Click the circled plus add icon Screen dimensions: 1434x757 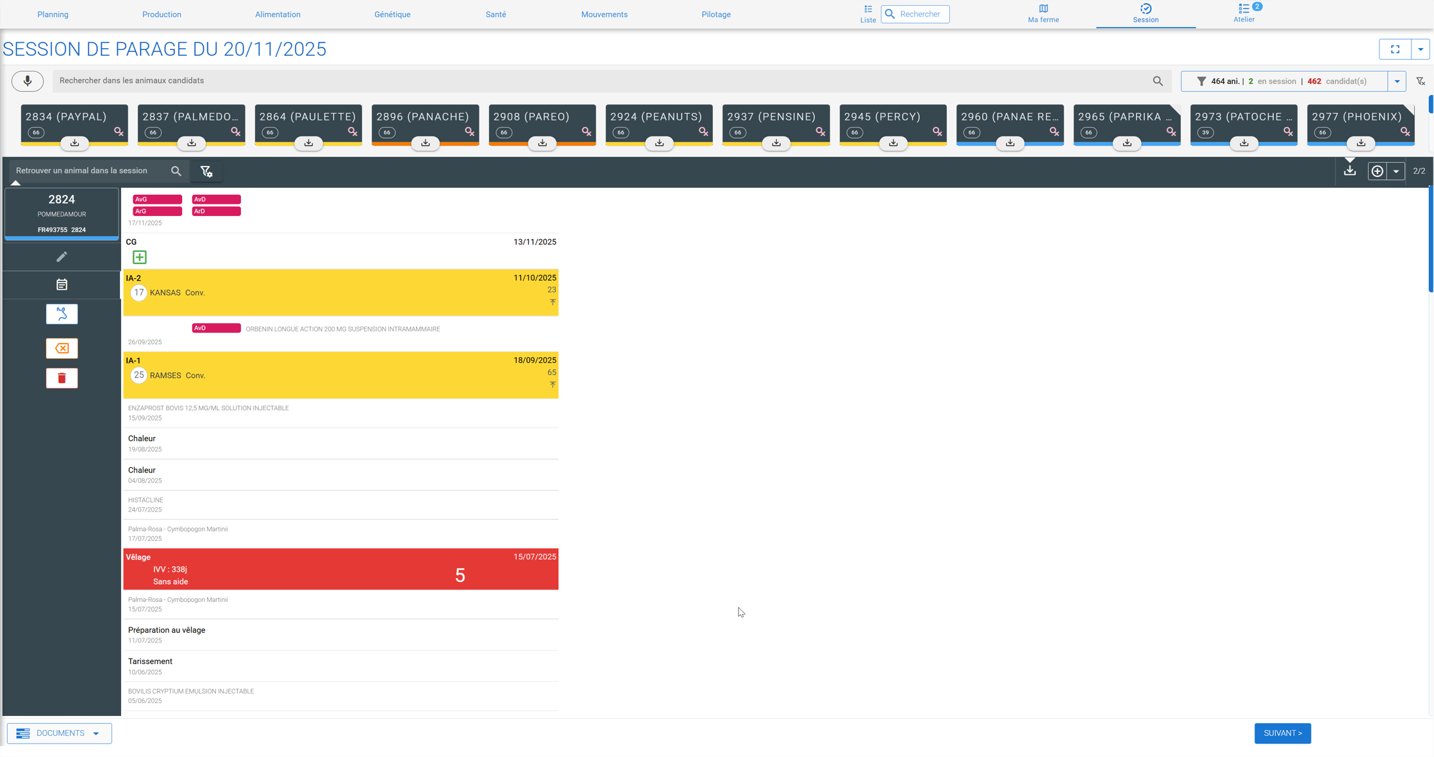tap(1377, 171)
